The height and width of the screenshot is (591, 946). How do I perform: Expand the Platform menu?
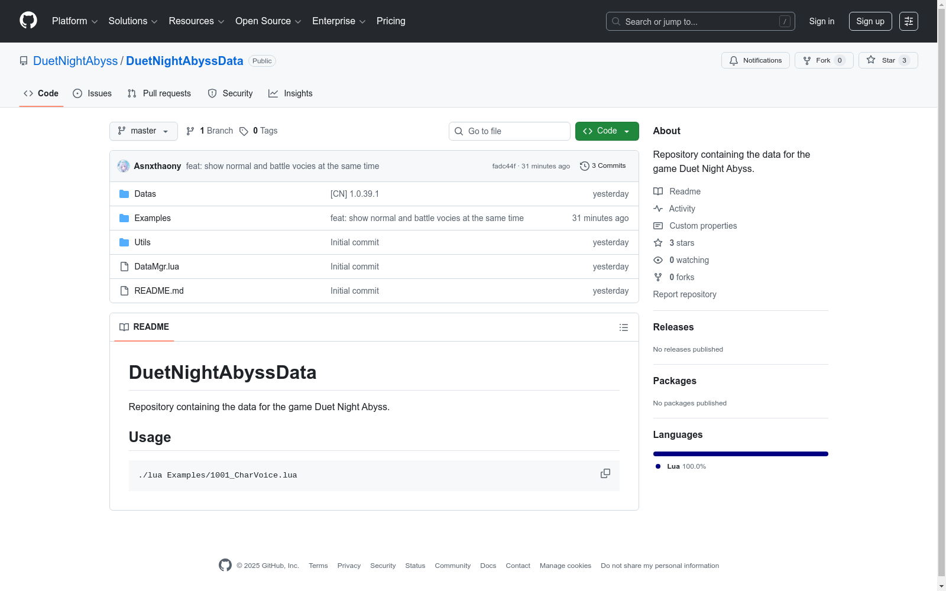75,21
